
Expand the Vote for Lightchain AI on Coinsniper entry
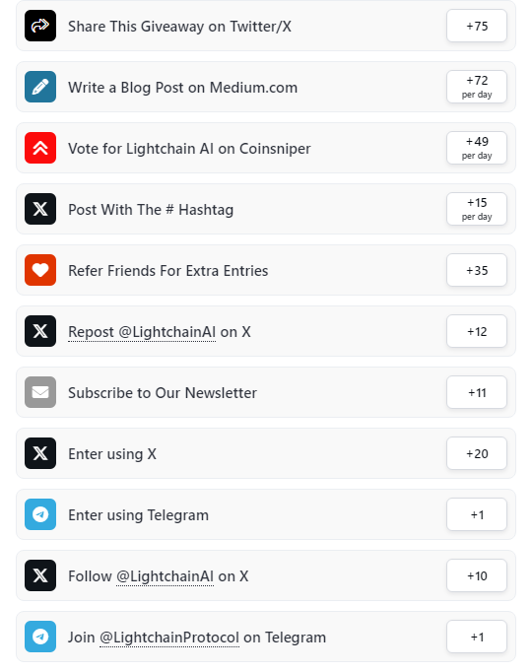tap(266, 148)
